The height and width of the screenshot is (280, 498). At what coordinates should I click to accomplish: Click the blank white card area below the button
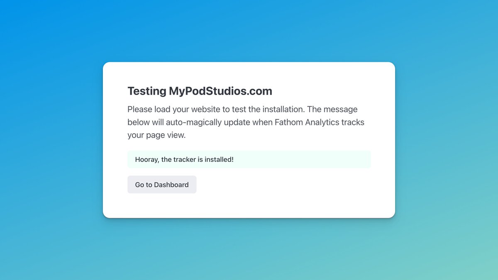[249, 205]
